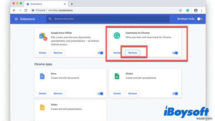The image size is (215, 121).
Task: Open the Chrome three-dot menu
Action: pyautogui.click(x=201, y=10)
